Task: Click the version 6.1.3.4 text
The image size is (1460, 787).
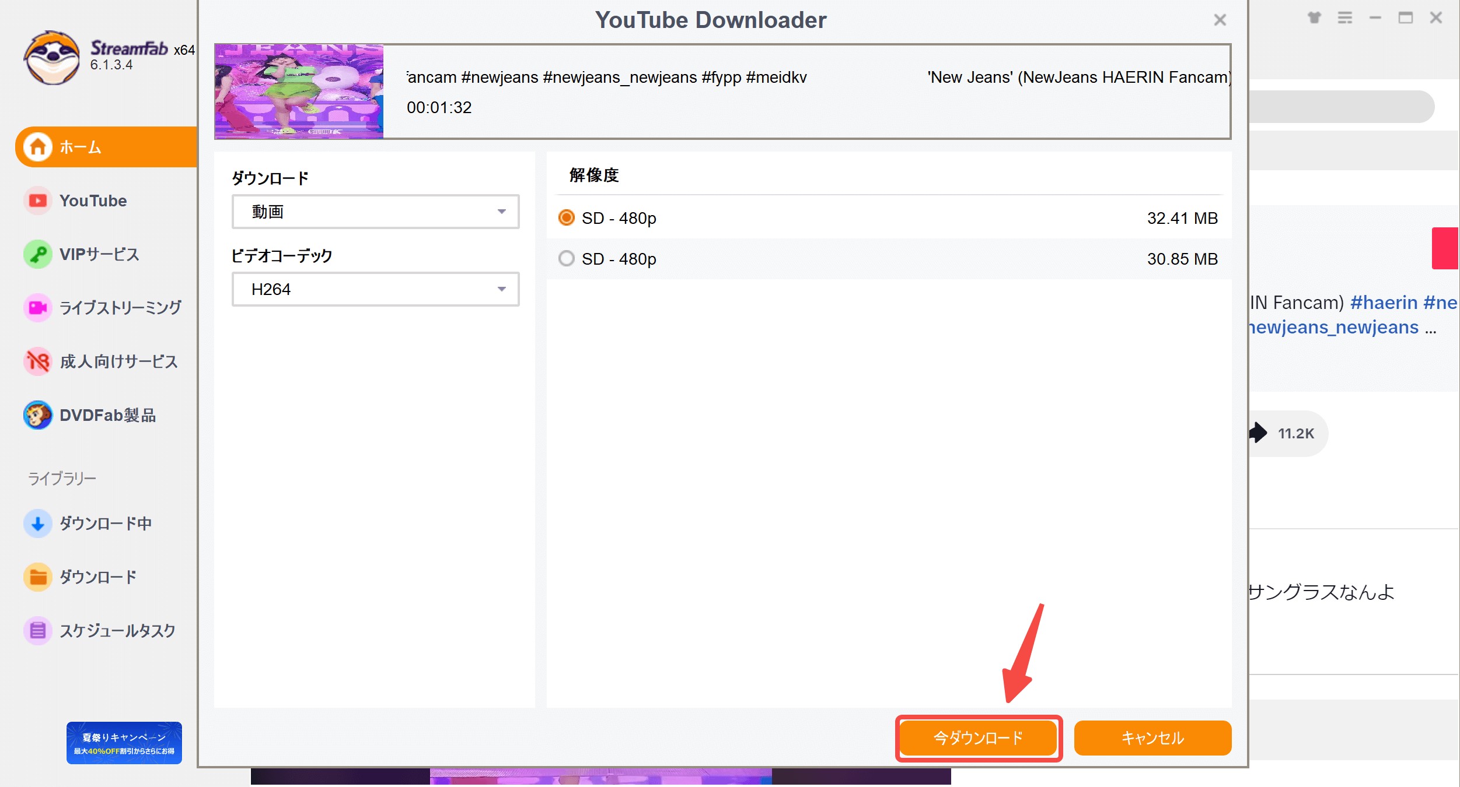Action: click(x=111, y=65)
